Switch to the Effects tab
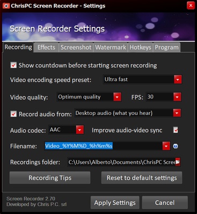The width and height of the screenshot is (197, 214). click(46, 48)
